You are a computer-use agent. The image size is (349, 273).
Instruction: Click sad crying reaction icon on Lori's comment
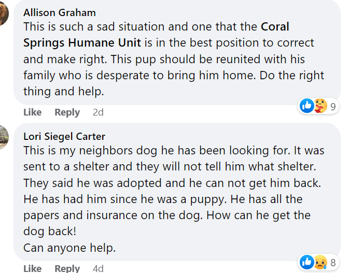320,262
